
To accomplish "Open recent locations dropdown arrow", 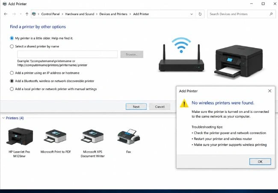I will pyautogui.click(x=21, y=14).
